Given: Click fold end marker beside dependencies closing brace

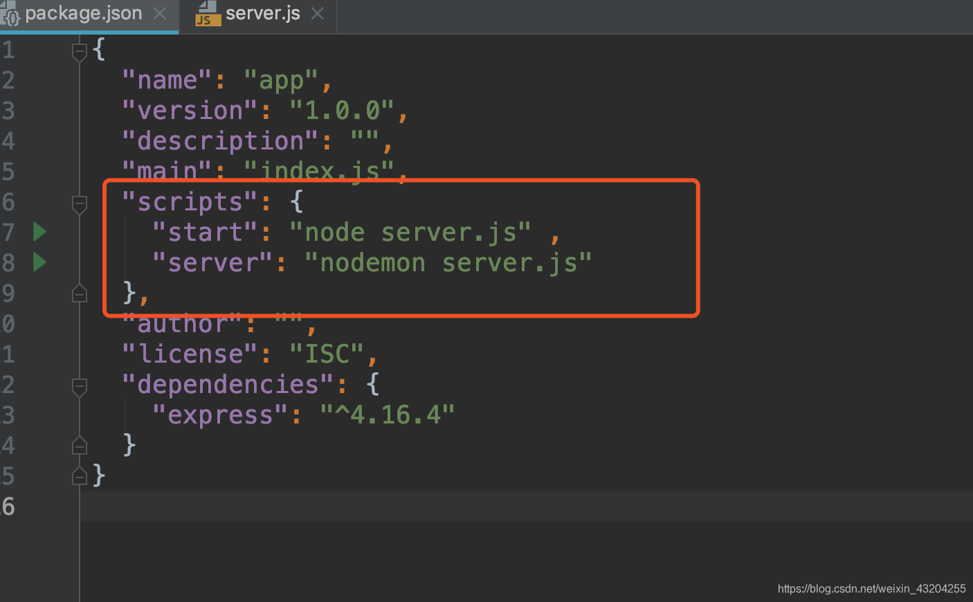Looking at the screenshot, I should [x=80, y=446].
